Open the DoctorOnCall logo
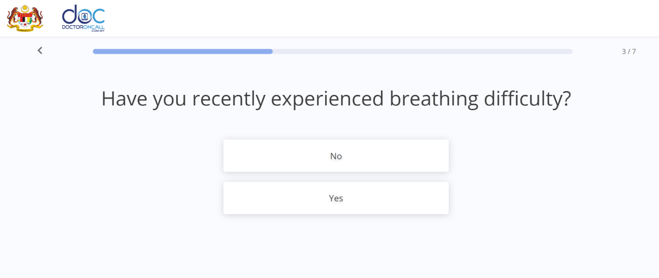 coord(83,18)
